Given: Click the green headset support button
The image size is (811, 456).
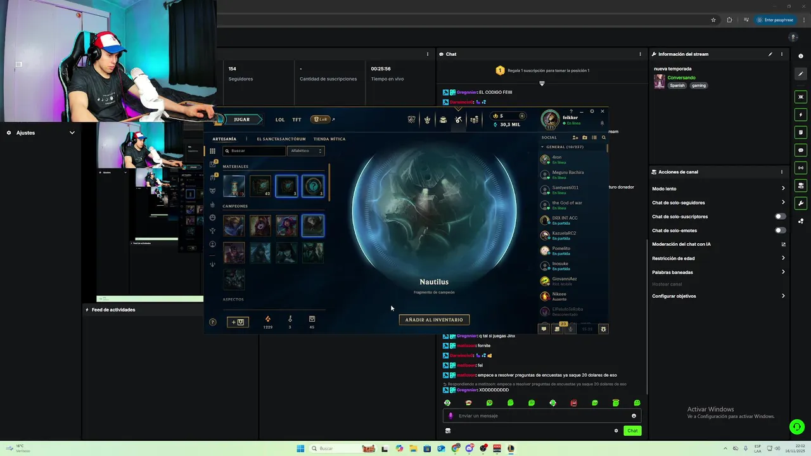Looking at the screenshot, I should (x=797, y=427).
